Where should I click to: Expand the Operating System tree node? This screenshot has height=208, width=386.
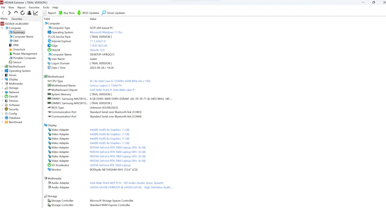pos(2,71)
